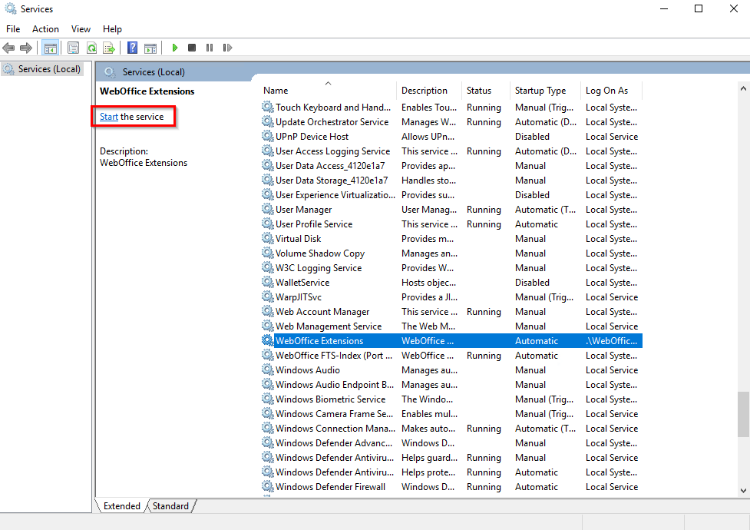Sort services by the Name column arrow
750x530 pixels.
326,86
